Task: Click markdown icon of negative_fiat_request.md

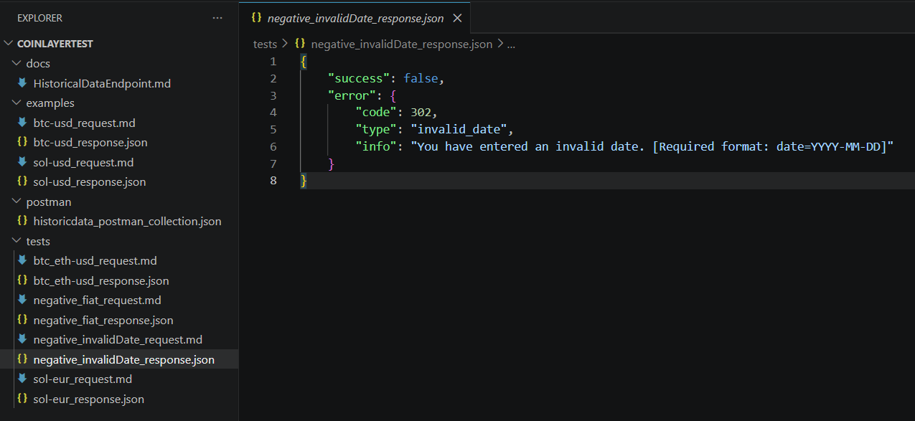Action: (22, 301)
